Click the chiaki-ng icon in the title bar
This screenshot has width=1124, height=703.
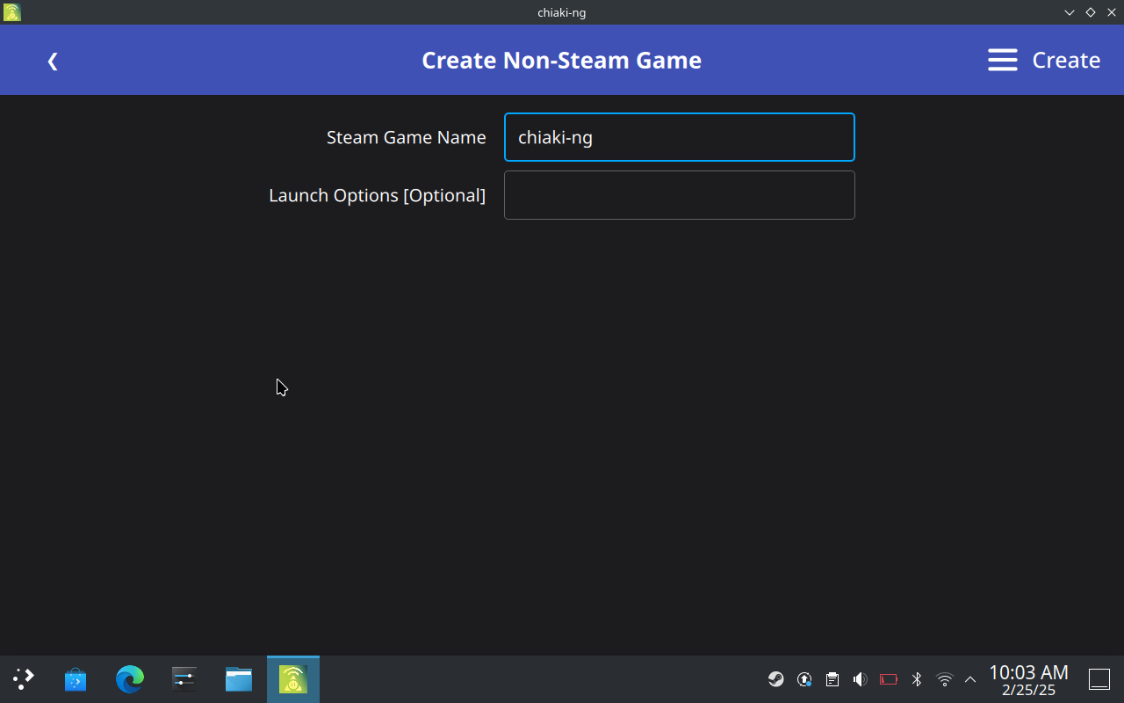[11, 12]
